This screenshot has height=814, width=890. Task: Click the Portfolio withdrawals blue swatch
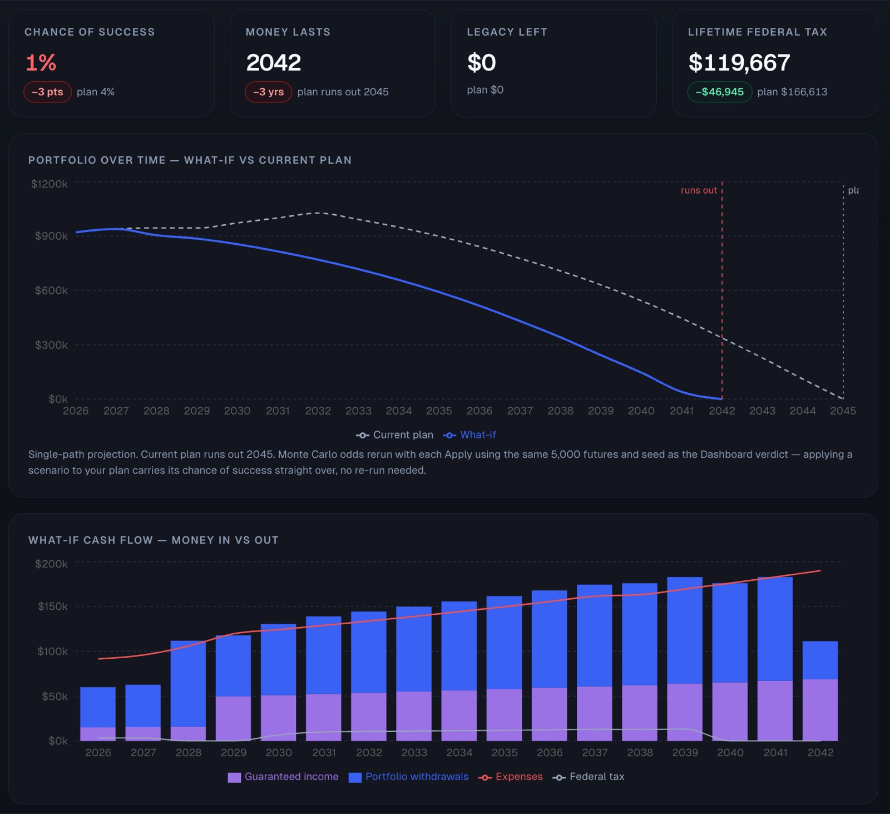pyautogui.click(x=355, y=777)
